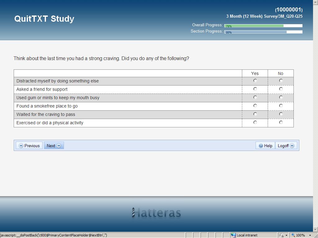Select Yes for Used gum or mints

pos(255,97)
